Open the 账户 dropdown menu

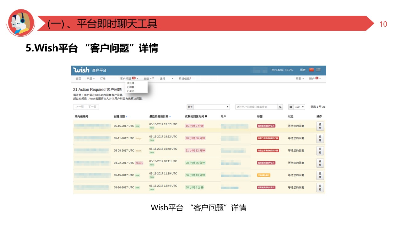point(315,78)
